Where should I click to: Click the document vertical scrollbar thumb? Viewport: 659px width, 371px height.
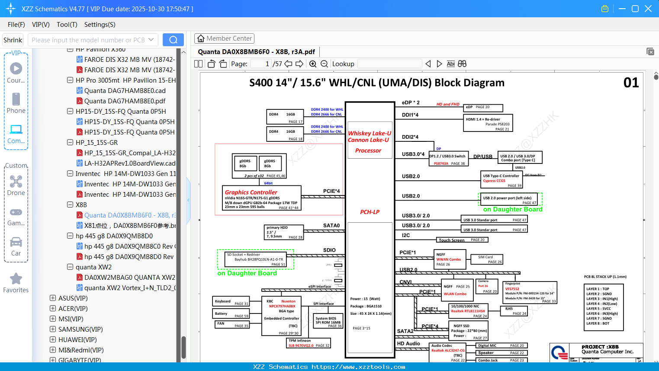click(656, 77)
